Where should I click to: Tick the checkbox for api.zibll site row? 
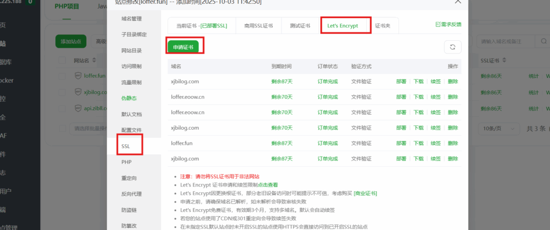point(62,108)
